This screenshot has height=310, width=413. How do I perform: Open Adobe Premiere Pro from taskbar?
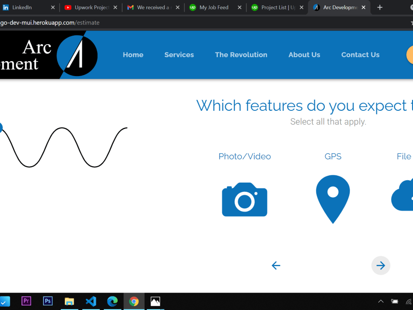coord(26,301)
